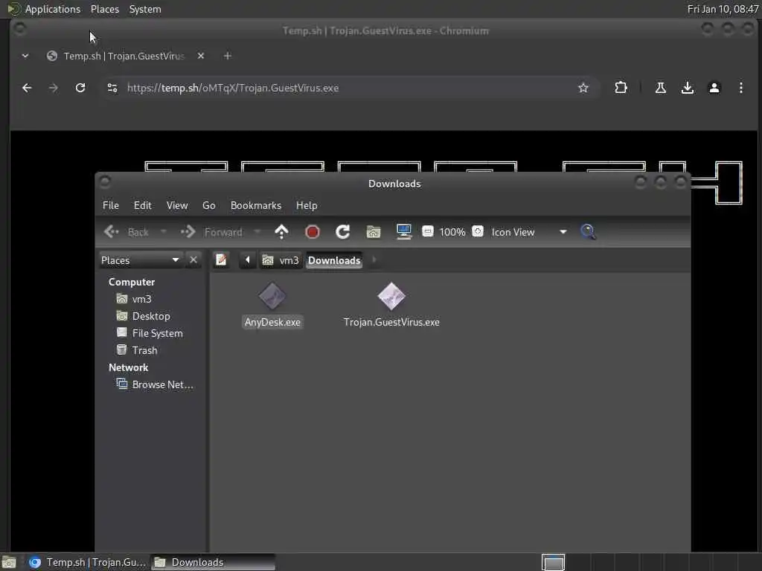Click the Back navigation button
The width and height of the screenshot is (762, 571).
[127, 232]
